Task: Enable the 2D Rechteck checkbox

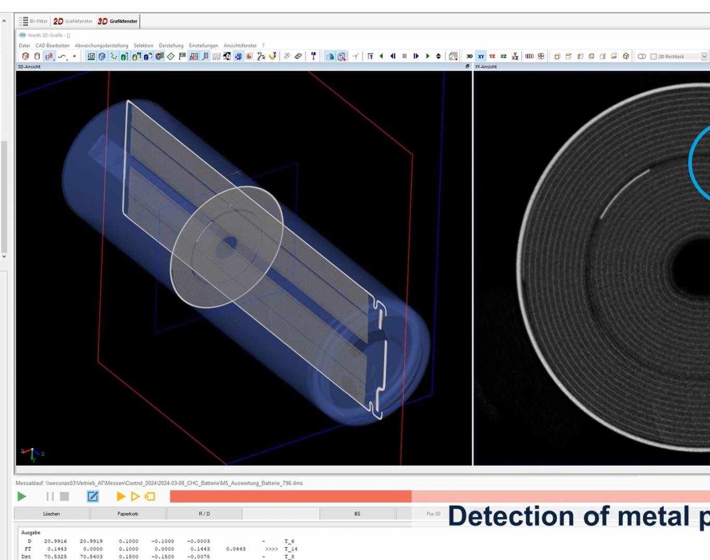Action: tap(653, 57)
